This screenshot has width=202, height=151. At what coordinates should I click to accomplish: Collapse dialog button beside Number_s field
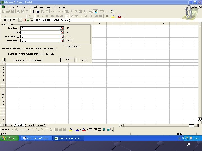62,28
